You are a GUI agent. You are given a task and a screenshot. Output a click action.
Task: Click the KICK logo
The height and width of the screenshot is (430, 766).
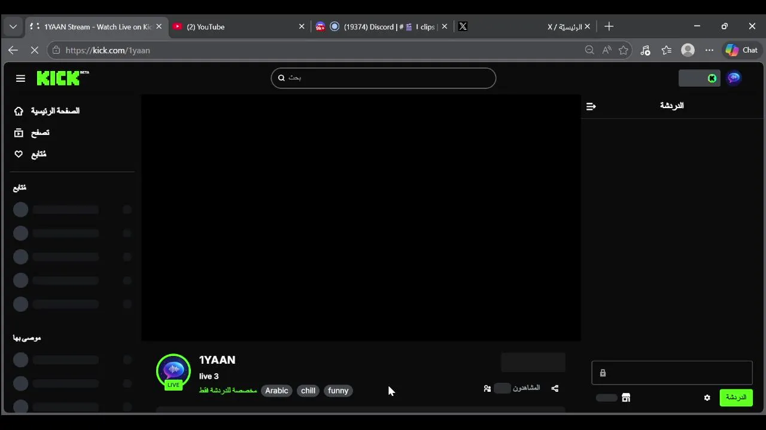pyautogui.click(x=62, y=78)
